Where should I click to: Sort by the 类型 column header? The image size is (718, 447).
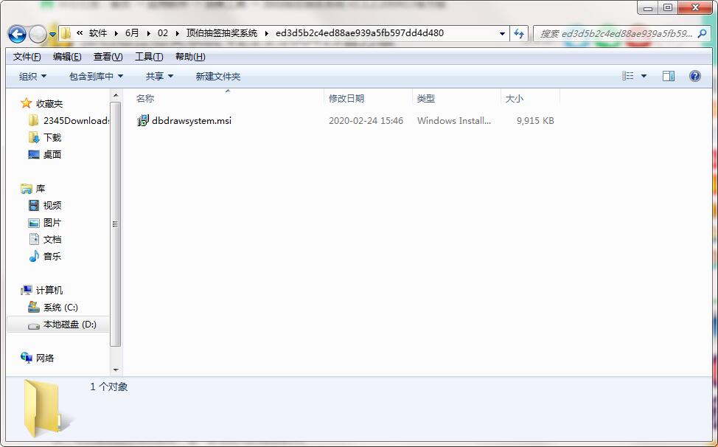click(x=426, y=98)
